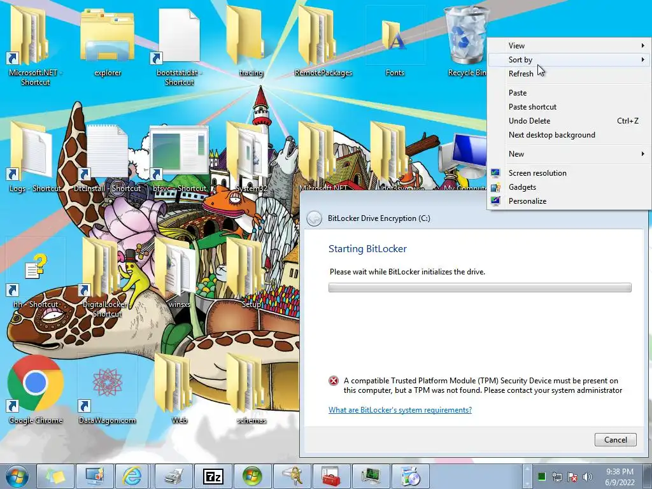Expand the View submenu
Screen dimensions: 652x489
569,46
